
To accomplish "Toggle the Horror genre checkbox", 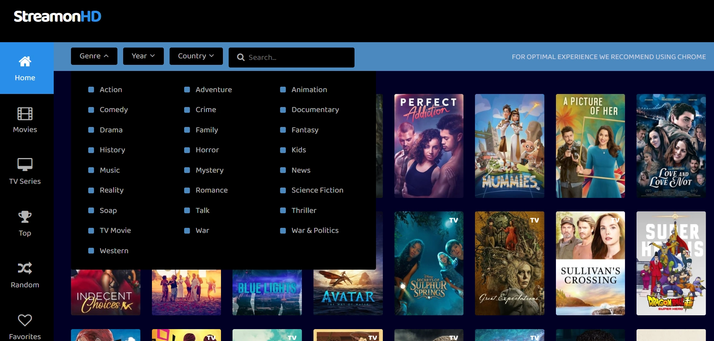I will [187, 150].
